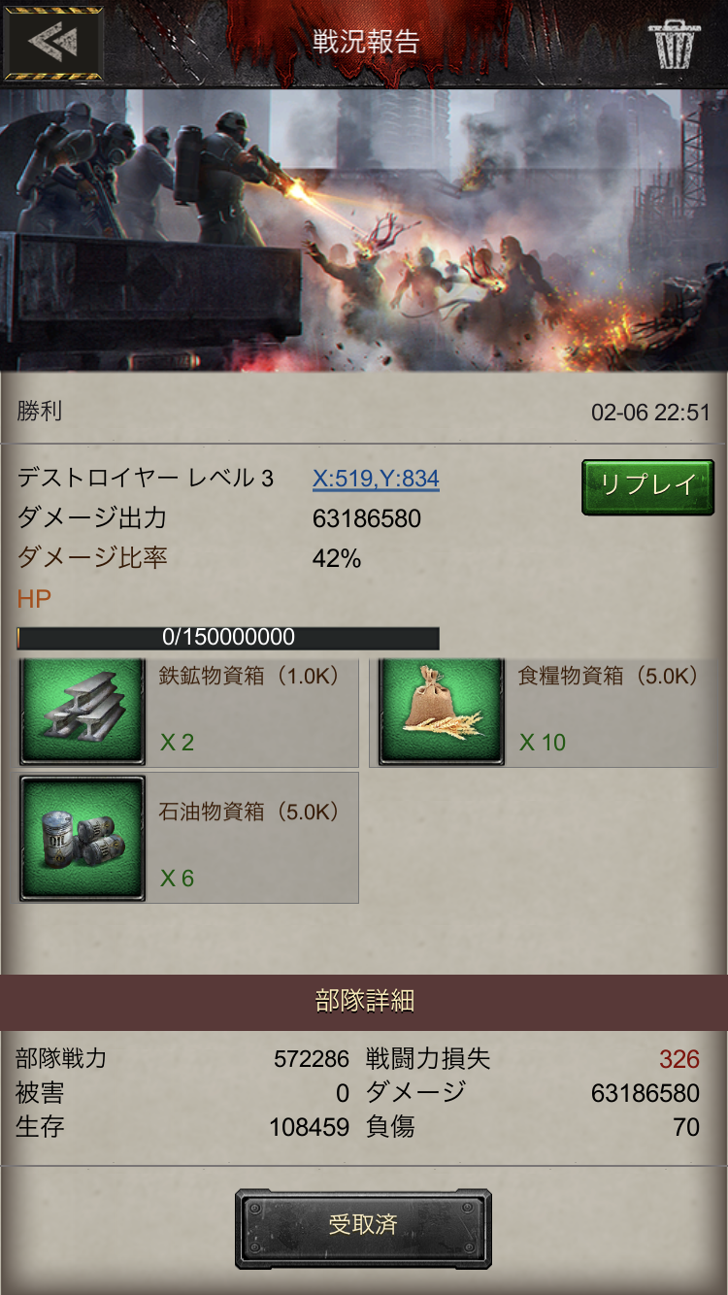Tap the HP progress bar 0/150000000
728x1295 pixels.
tap(228, 638)
